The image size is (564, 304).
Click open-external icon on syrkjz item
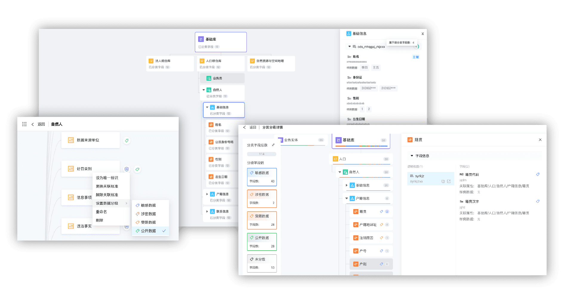click(x=449, y=181)
